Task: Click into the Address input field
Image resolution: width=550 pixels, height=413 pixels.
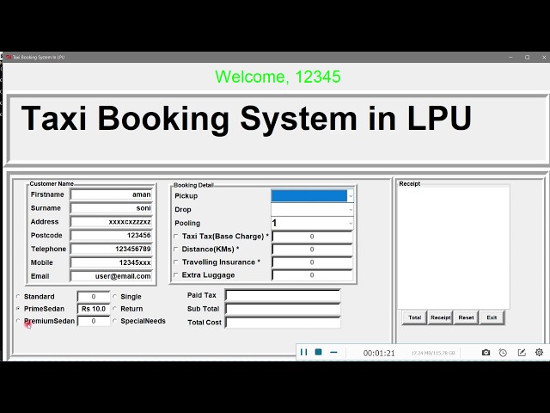Action: (111, 222)
